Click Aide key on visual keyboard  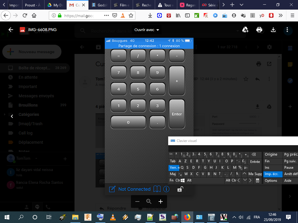pyautogui.click(x=290, y=181)
